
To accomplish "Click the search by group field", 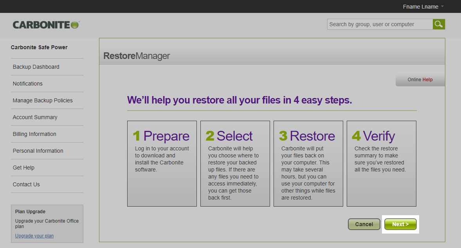I will [380, 24].
